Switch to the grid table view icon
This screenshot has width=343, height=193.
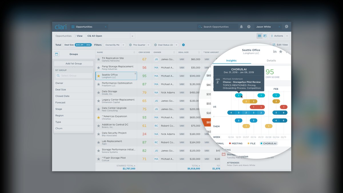tap(260, 36)
